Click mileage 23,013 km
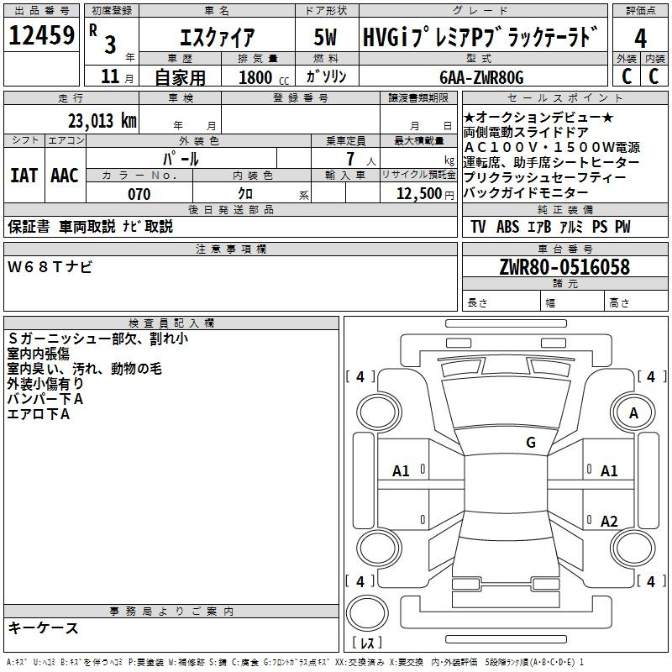672x672 pixels. [102, 121]
